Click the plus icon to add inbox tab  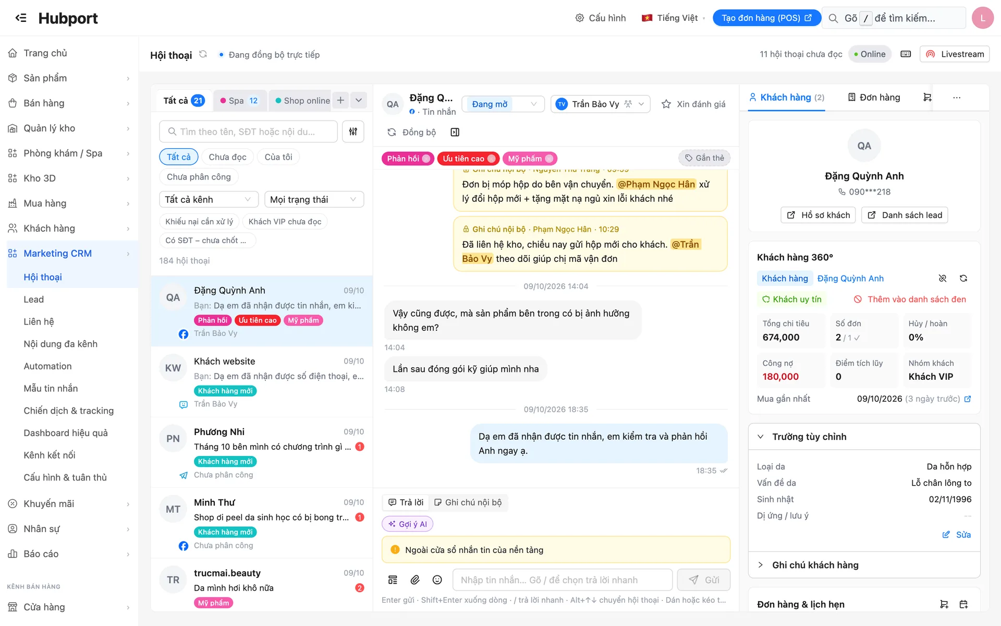340,100
